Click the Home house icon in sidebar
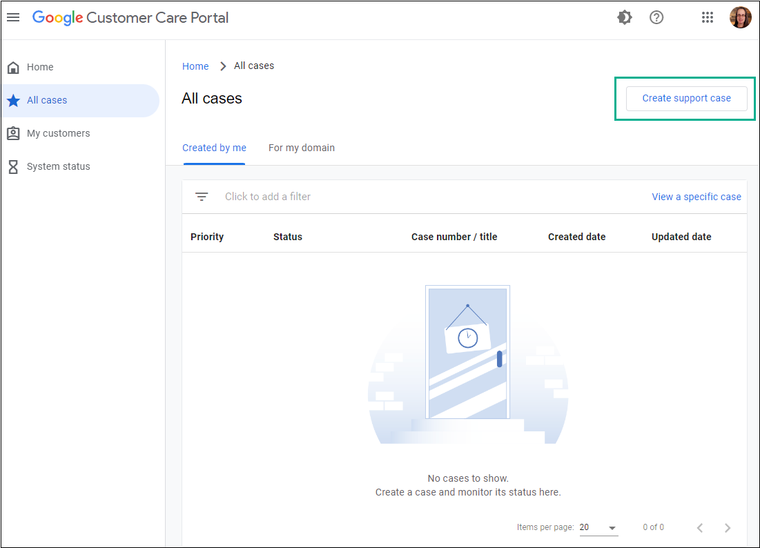 click(x=13, y=68)
